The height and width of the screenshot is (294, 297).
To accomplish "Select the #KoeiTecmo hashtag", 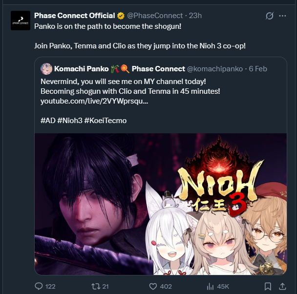I will tap(106, 121).
